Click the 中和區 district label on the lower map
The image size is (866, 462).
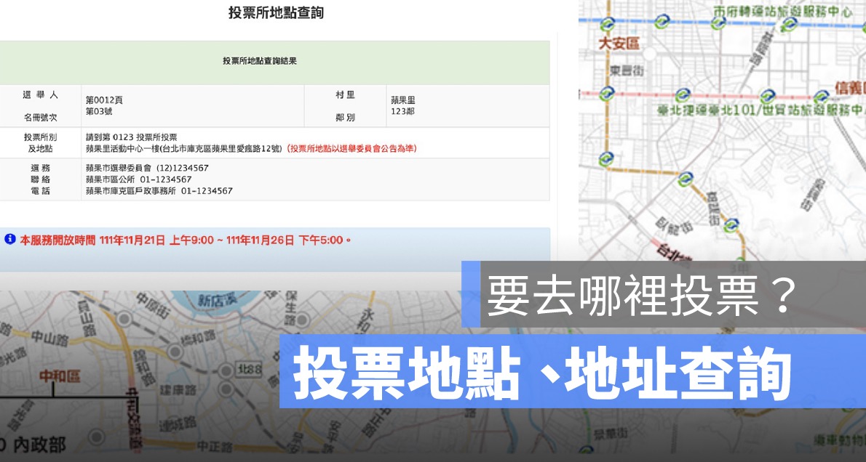[x=60, y=376]
